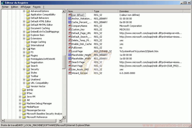Click the 'Microsoft Corporation' data cell
This screenshot has width=192, height=128.
pyautogui.click(x=131, y=26)
